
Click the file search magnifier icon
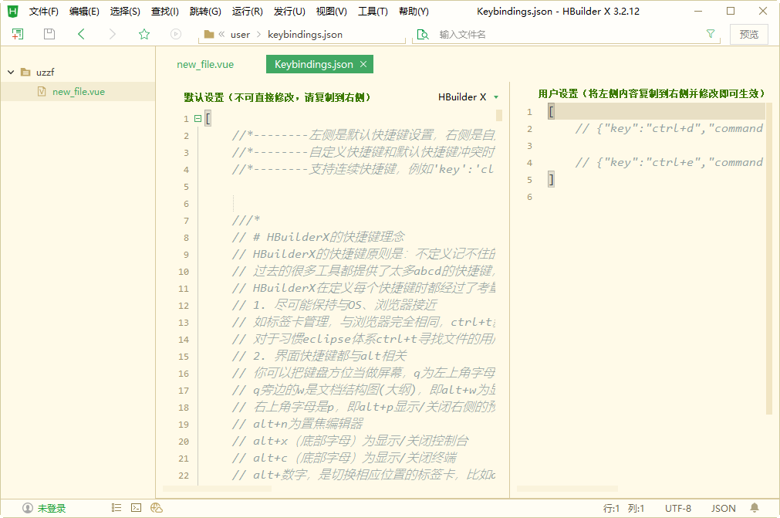coord(423,34)
